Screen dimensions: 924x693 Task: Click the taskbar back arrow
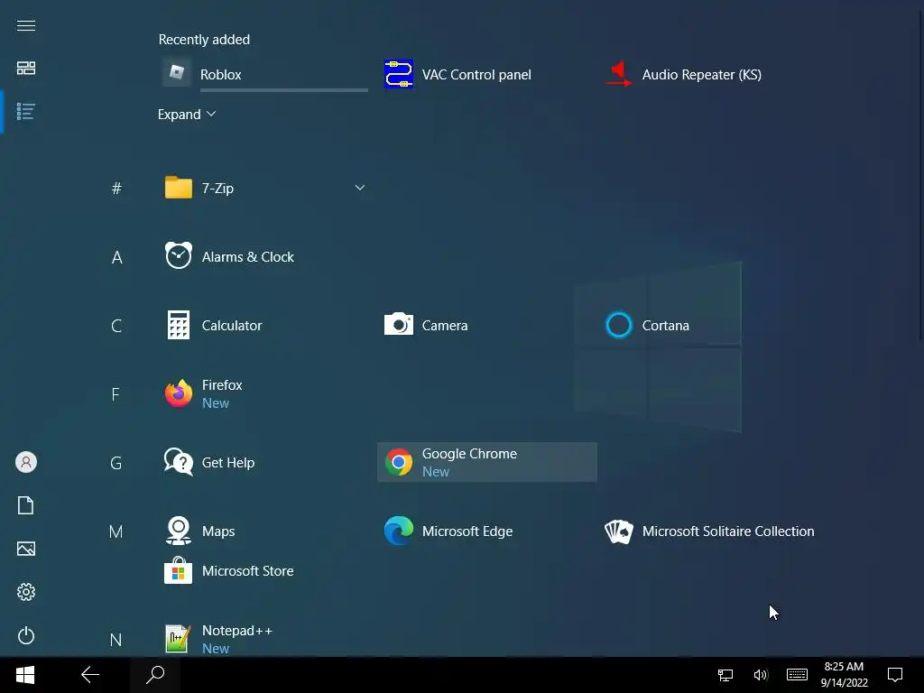tap(90, 675)
